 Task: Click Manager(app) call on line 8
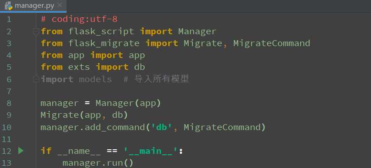[128, 103]
